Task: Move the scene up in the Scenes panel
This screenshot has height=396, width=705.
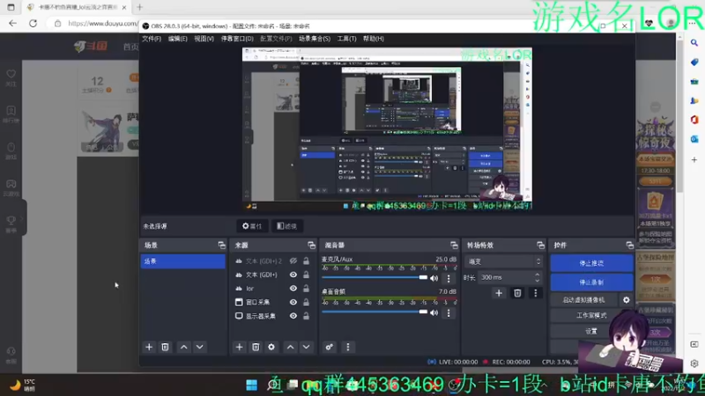Action: tap(184, 347)
